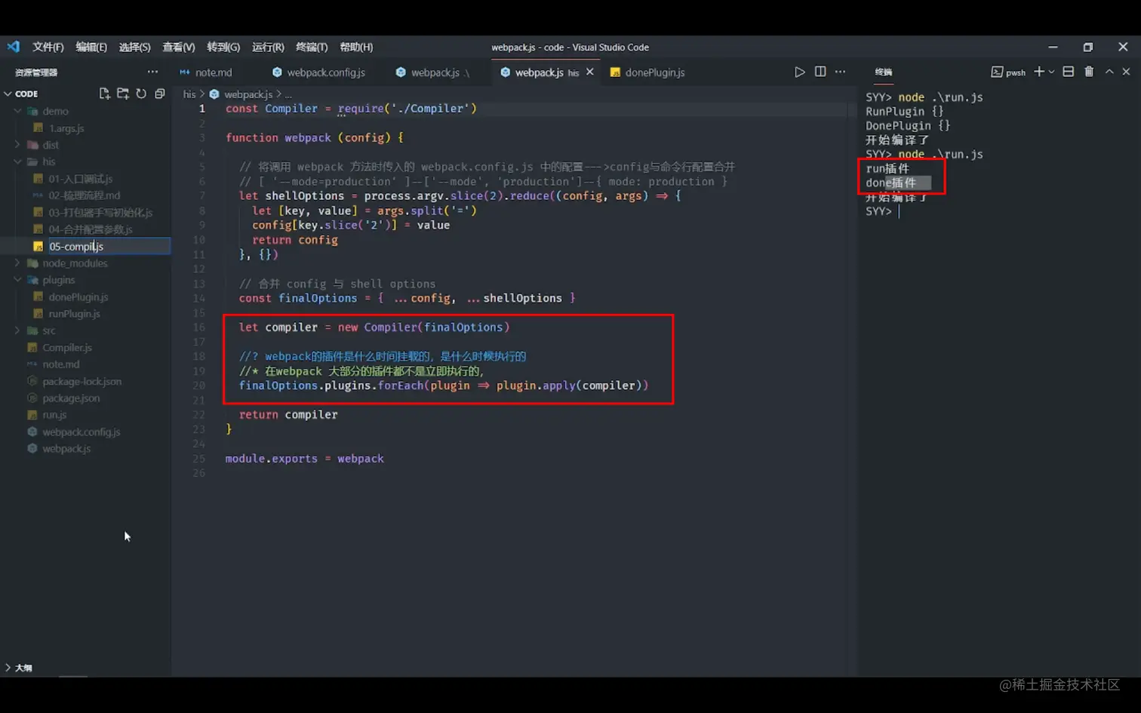Click the 05-compil.js rename input field

coord(109,246)
